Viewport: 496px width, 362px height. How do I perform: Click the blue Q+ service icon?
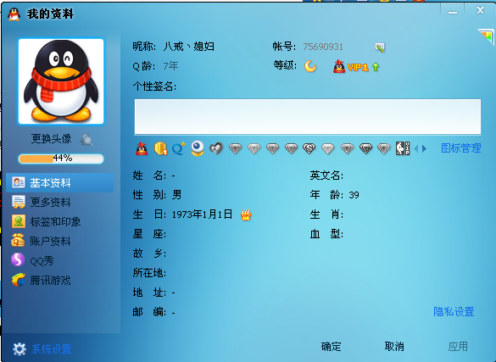[179, 148]
